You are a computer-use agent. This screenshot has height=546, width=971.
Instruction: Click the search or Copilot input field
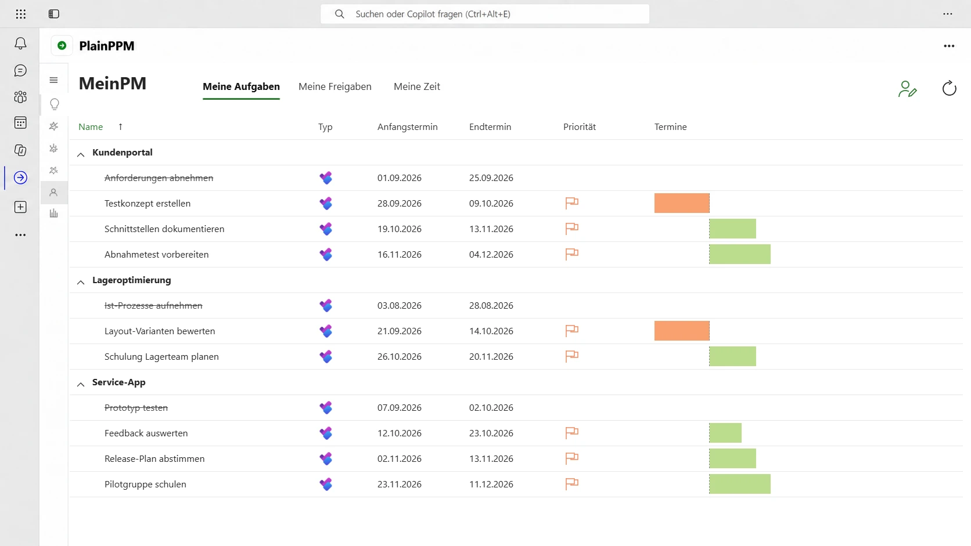[485, 14]
